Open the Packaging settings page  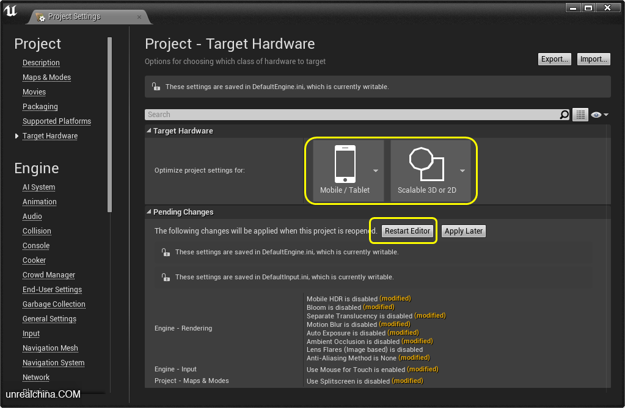tap(40, 107)
